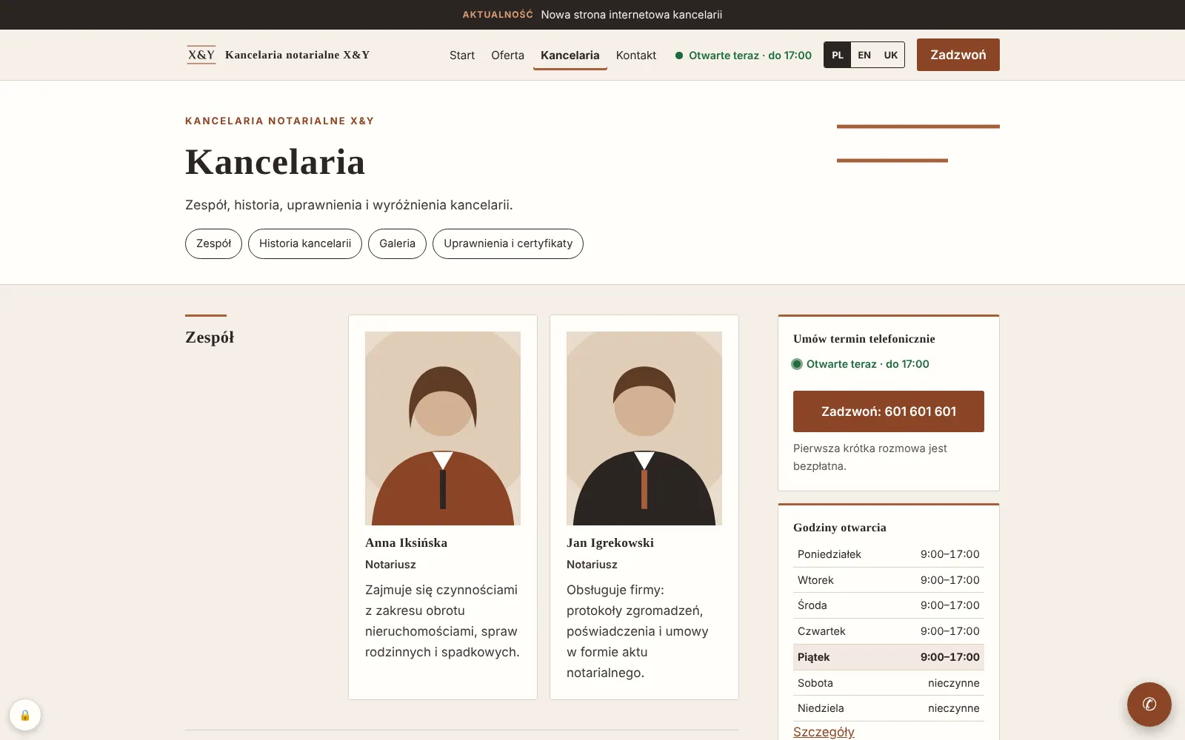Click Anna Iksińska portrait image
Screen dimensions: 1185x740
(443, 428)
